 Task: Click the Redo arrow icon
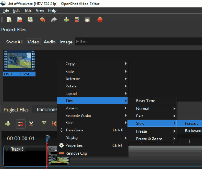pos(54,20)
